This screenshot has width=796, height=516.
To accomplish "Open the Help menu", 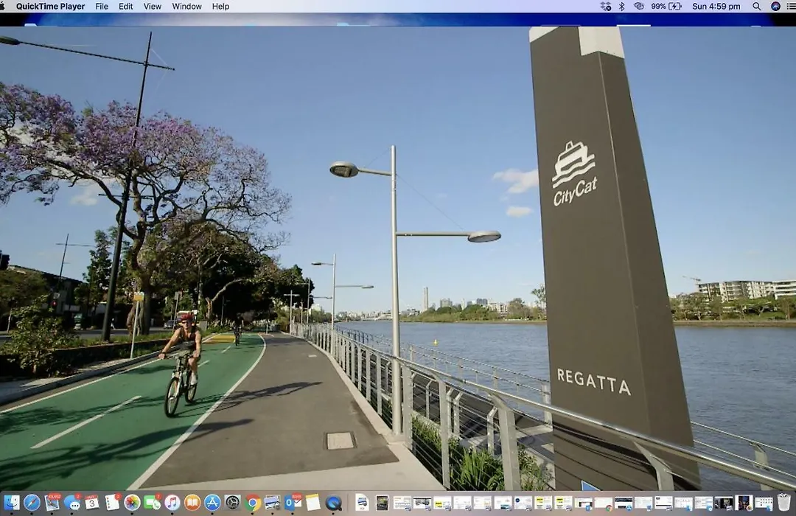I will pyautogui.click(x=220, y=6).
